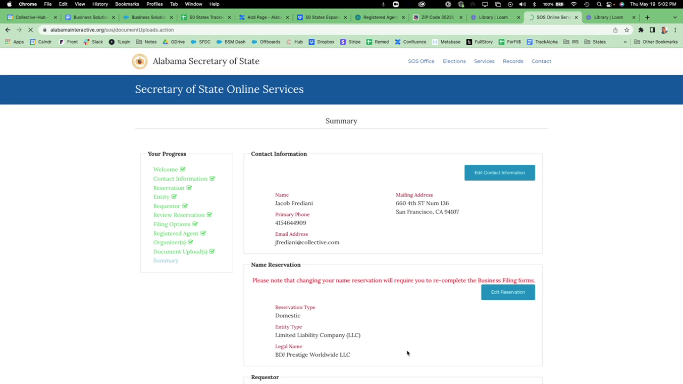Open a new browser tab
683x384 pixels.
(647, 17)
